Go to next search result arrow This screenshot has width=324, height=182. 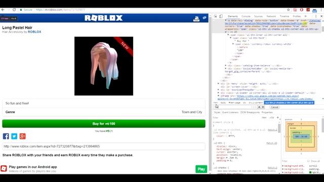point(263,107)
